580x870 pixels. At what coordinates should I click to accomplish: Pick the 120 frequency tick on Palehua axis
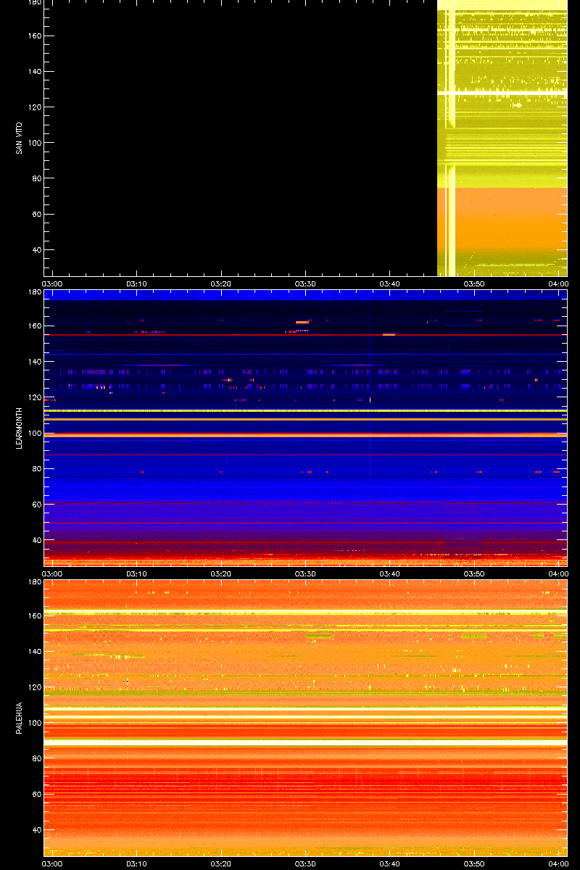(x=34, y=687)
